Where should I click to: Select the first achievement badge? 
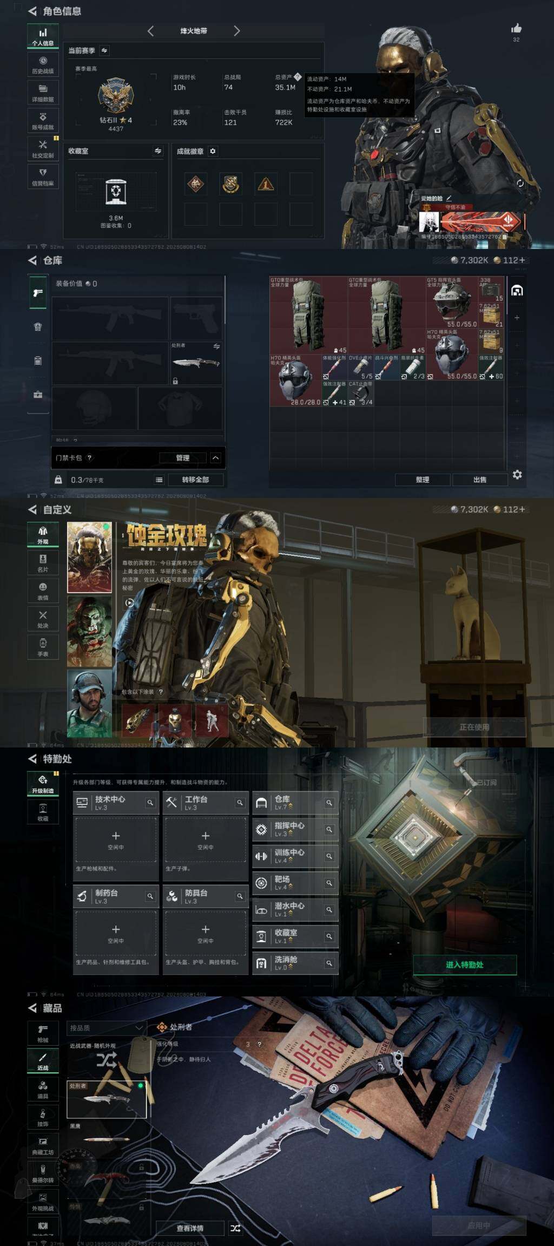196,184
